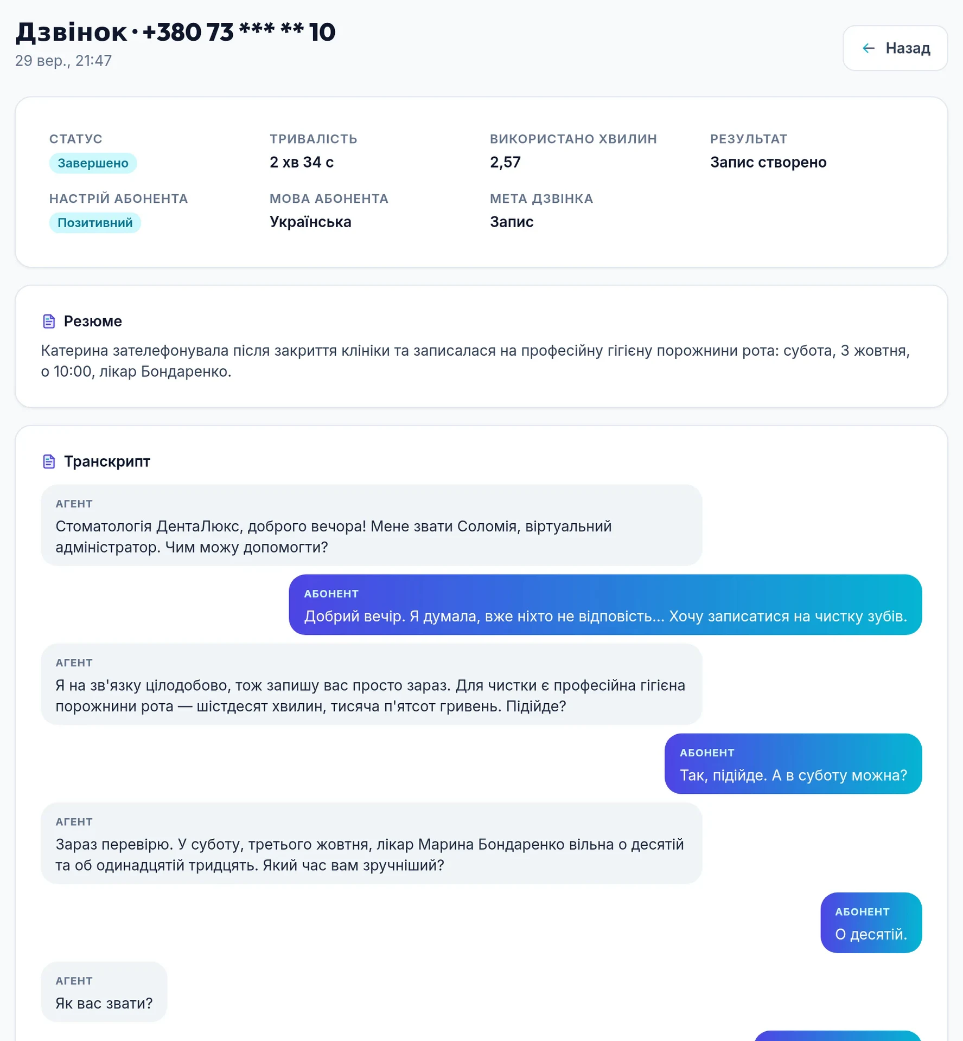
Task: Click the call purpose value Запис
Action: [x=512, y=222]
